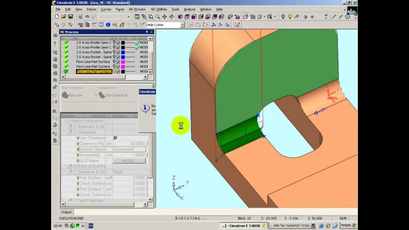Select the Rotate view tool
The height and width of the screenshot is (230, 409).
point(172,17)
